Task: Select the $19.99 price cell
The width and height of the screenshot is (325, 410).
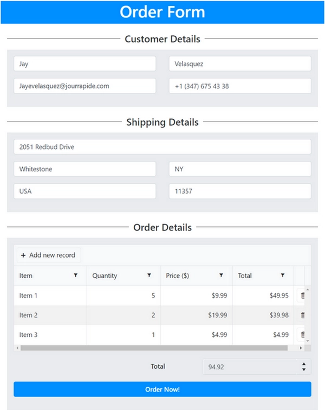Action: [x=197, y=315]
